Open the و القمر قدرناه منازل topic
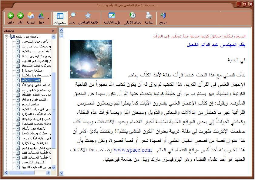This screenshot has height=180, width=255. click(x=35, y=99)
